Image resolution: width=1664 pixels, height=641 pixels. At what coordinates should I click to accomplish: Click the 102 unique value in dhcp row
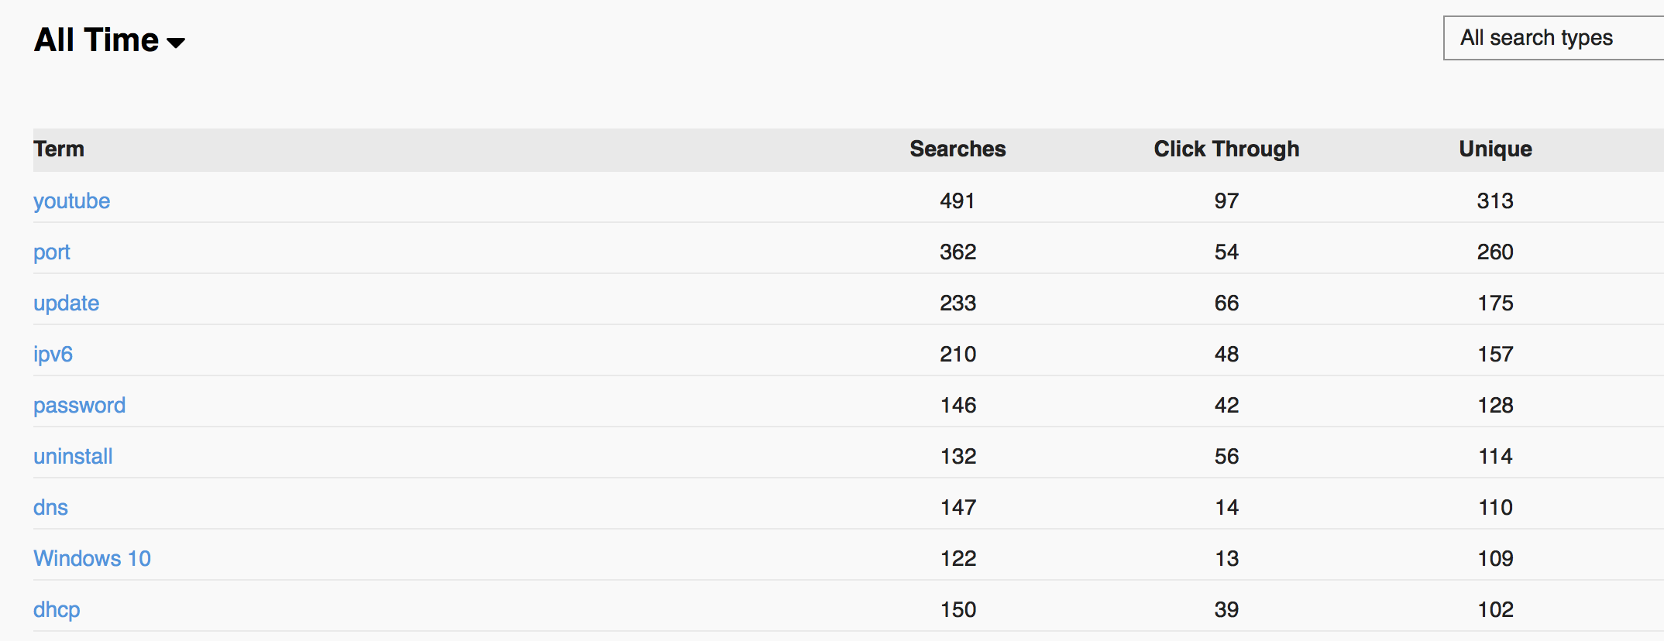point(1495,609)
